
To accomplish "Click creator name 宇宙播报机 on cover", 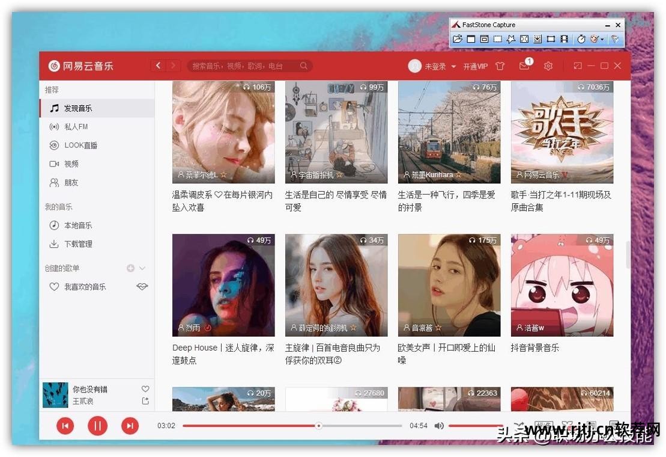I will (x=316, y=175).
